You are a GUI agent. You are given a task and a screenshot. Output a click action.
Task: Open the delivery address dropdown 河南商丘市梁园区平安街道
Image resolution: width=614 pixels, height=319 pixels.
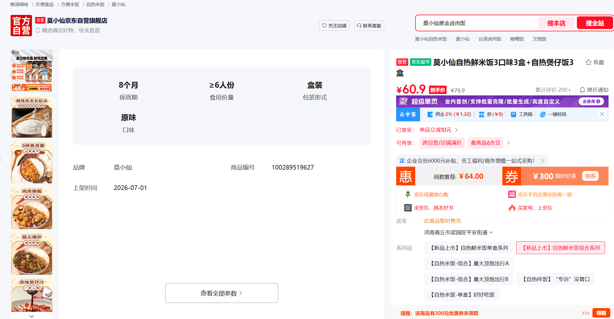(x=459, y=232)
